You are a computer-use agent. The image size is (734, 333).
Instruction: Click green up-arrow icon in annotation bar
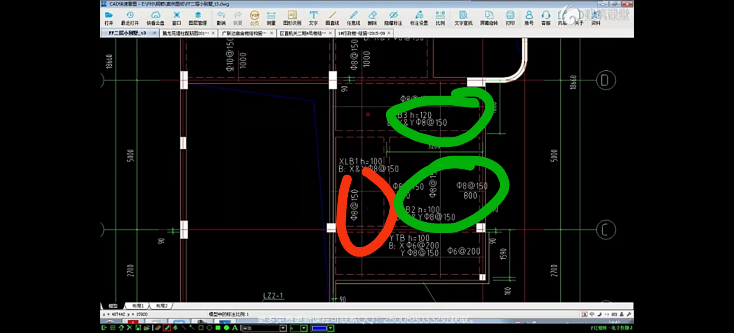click(x=121, y=328)
